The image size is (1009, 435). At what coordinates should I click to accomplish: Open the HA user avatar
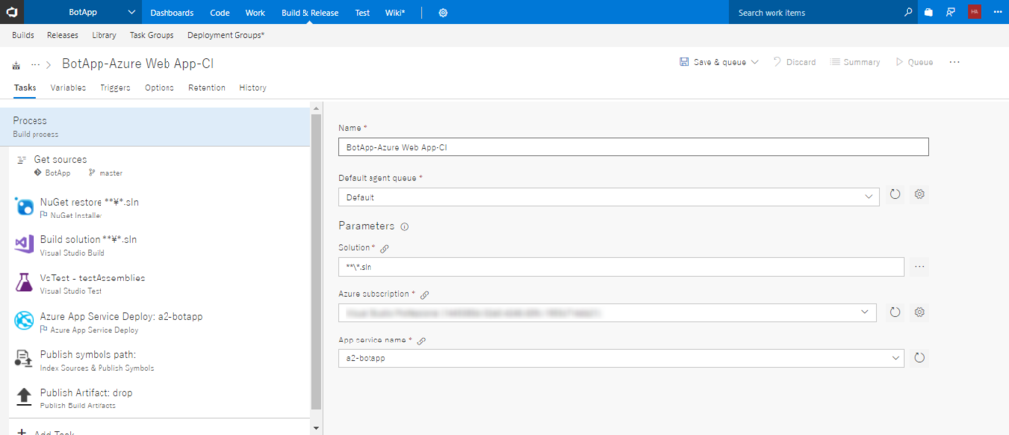(975, 12)
